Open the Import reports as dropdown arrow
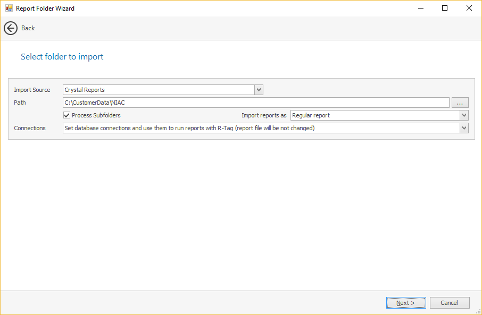482x315 pixels. (464, 115)
